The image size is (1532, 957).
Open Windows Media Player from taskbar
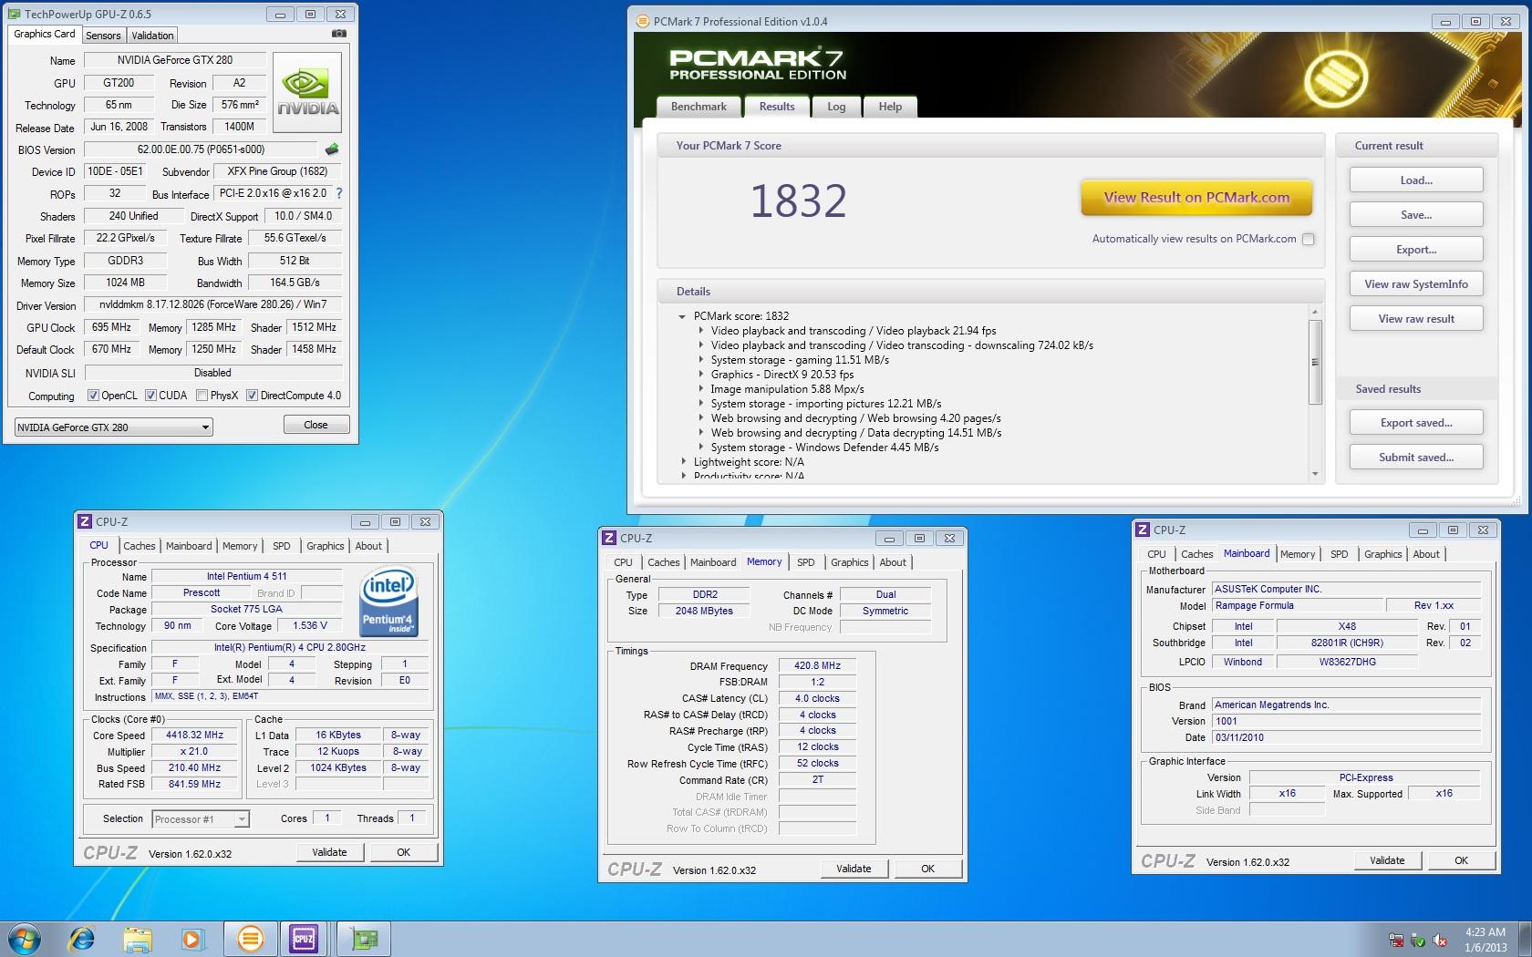192,938
